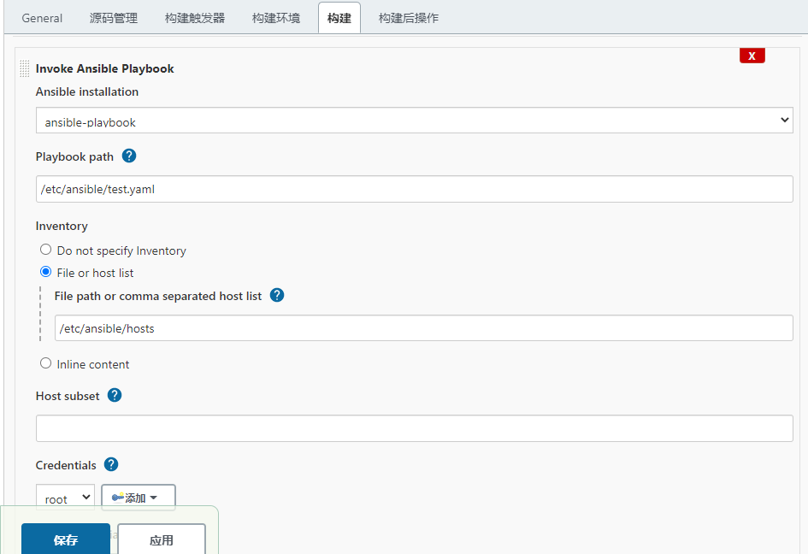Click the Ansible installation label
The image size is (808, 554).
(x=87, y=91)
